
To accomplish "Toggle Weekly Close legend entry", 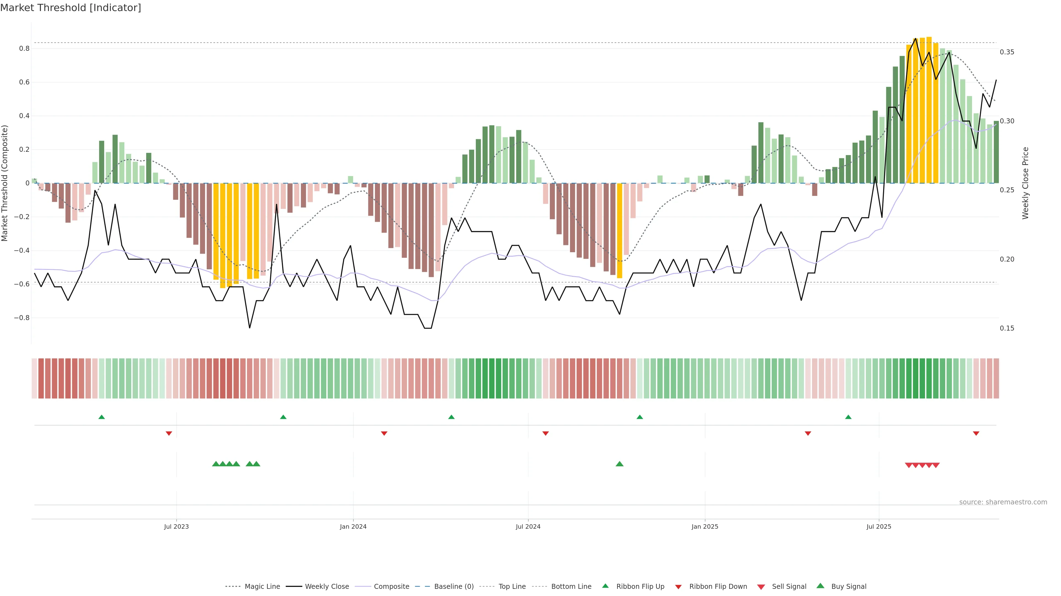I will point(327,587).
